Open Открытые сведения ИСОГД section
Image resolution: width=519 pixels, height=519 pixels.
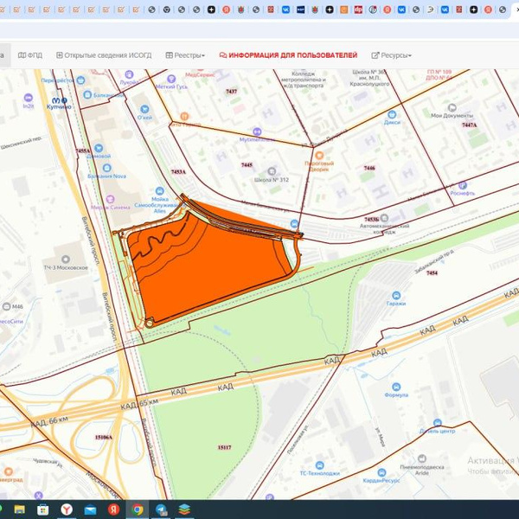(104, 55)
